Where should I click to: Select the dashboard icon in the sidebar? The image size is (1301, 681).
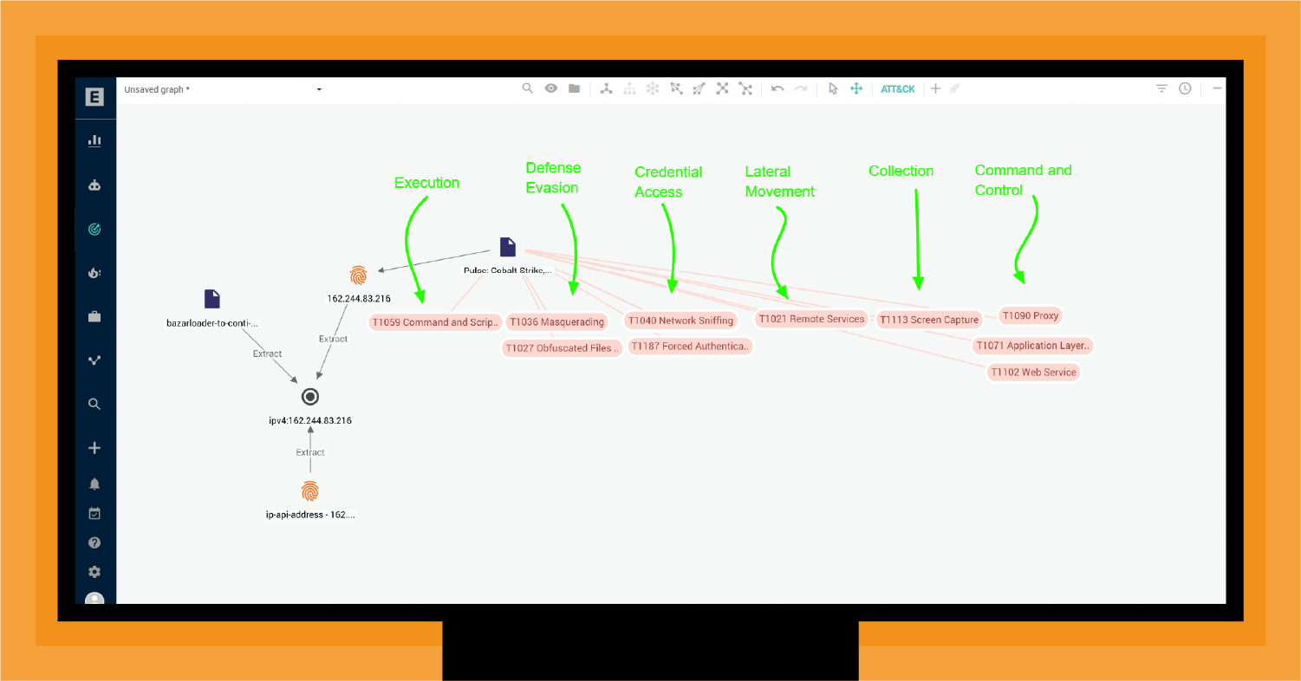[x=94, y=139]
